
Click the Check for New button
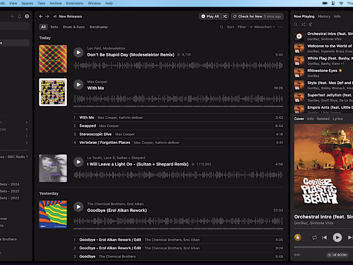pos(249,16)
